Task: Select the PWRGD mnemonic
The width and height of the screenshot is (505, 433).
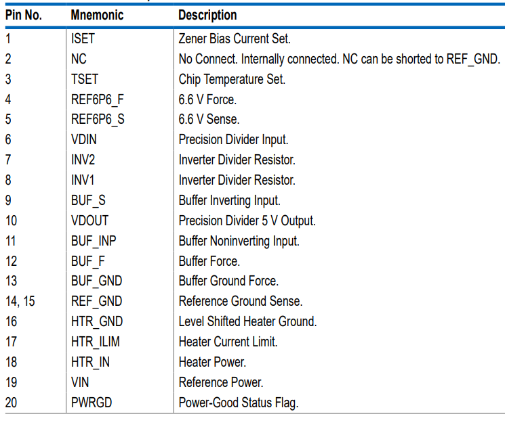Action: coord(92,403)
